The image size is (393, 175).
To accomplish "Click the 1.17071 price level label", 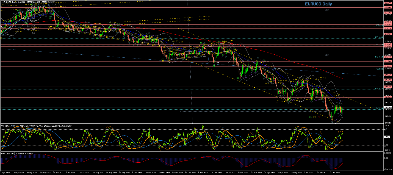I will [388, 34].
